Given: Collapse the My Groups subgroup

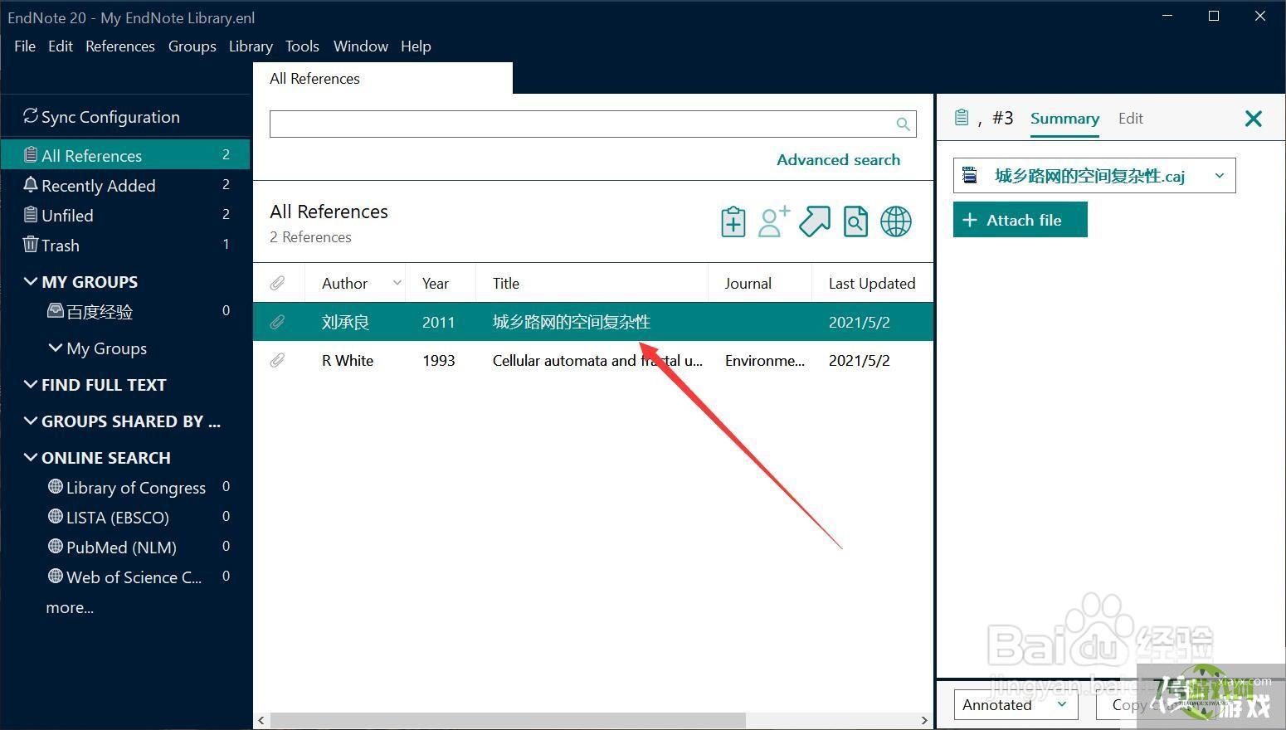Looking at the screenshot, I should (56, 348).
